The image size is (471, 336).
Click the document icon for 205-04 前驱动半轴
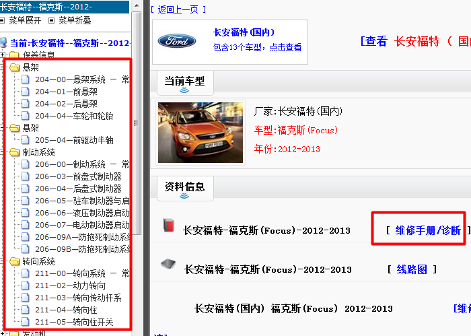coord(26,140)
